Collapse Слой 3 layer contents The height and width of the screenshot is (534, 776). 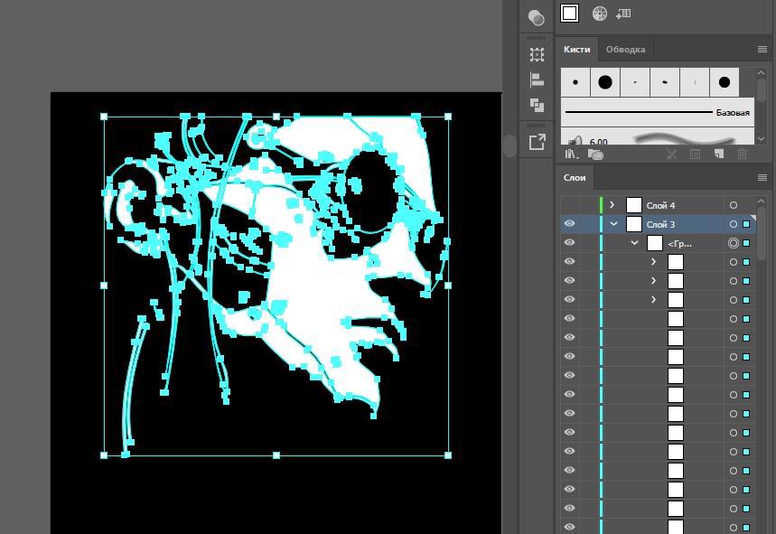614,224
